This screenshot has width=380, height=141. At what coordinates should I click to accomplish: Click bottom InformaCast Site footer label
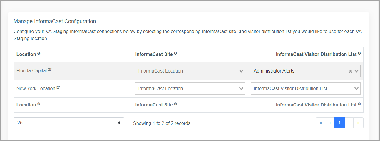(154, 105)
